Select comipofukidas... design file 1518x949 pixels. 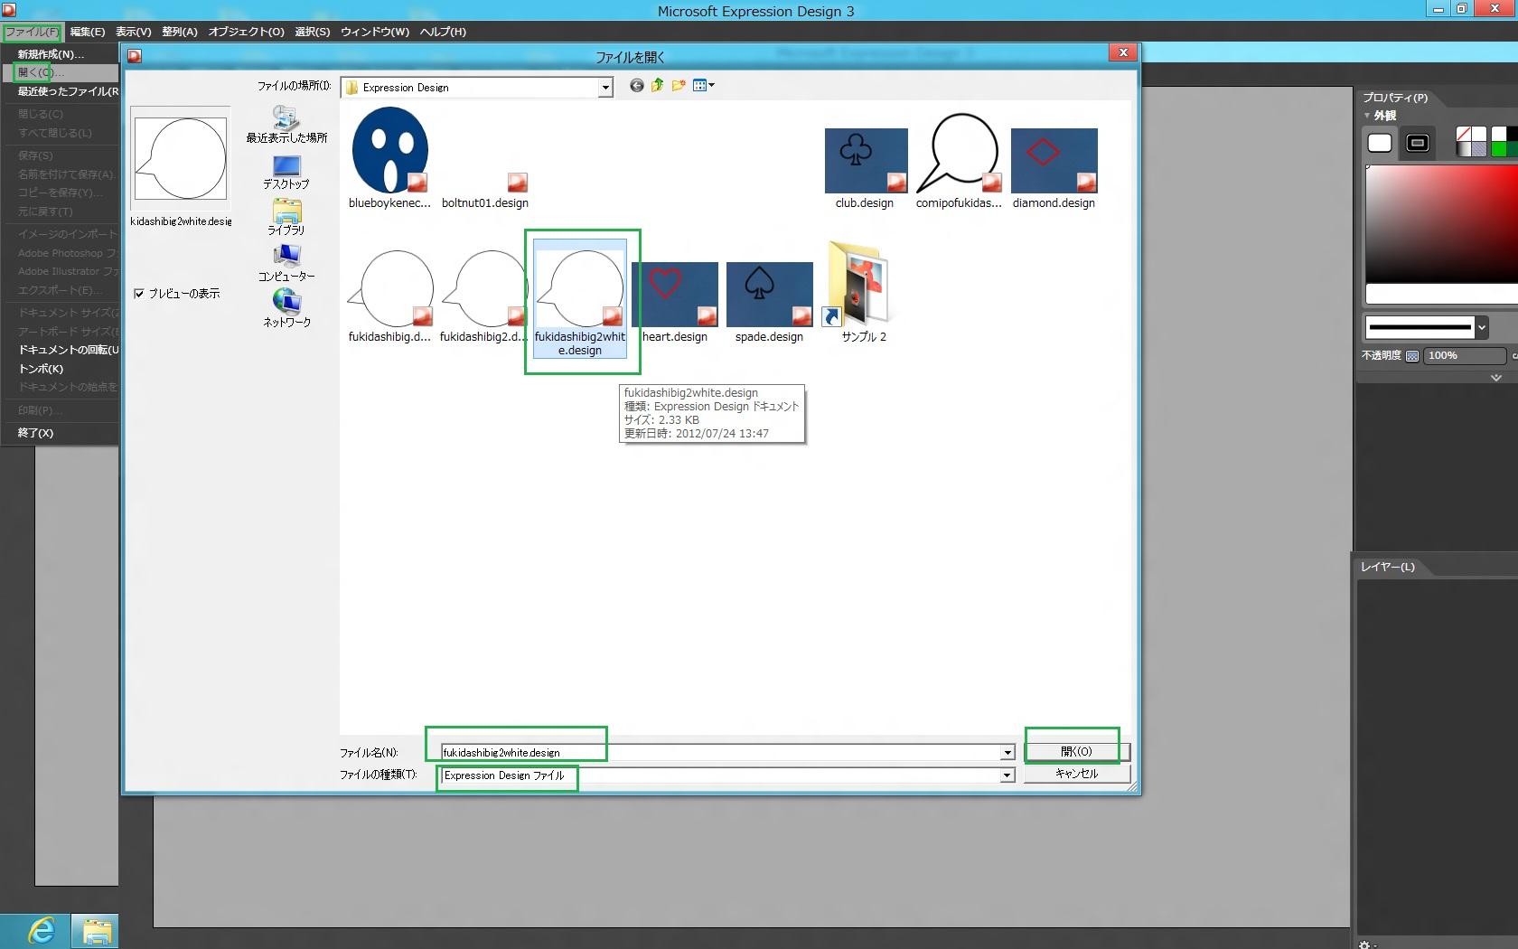(x=959, y=161)
